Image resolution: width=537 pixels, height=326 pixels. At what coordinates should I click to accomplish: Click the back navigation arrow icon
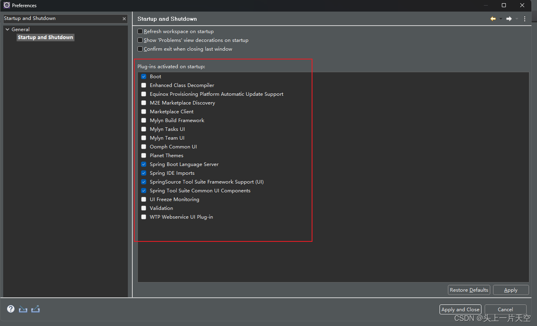pyautogui.click(x=493, y=19)
